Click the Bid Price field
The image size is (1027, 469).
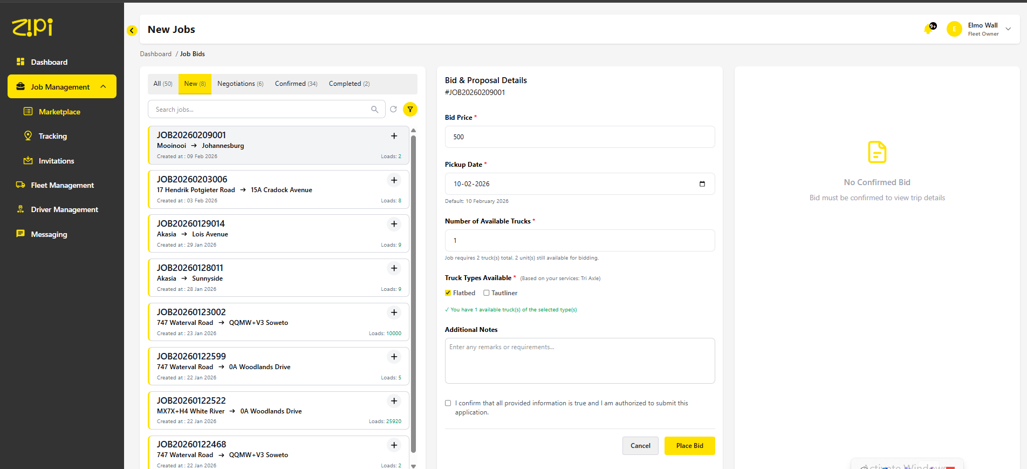[580, 137]
